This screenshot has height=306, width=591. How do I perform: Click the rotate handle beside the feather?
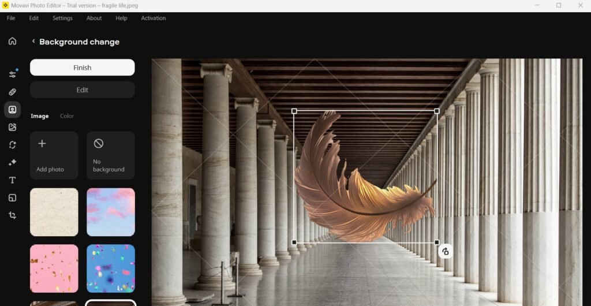tap(445, 251)
